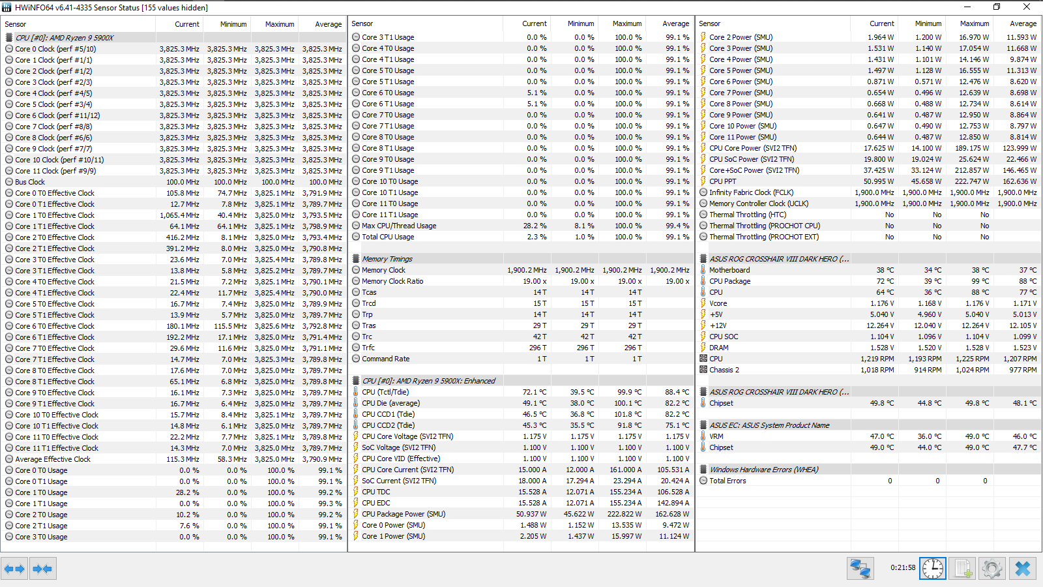Close the sensor window using the blue X button
Image resolution: width=1043 pixels, height=587 pixels.
tap(1023, 569)
